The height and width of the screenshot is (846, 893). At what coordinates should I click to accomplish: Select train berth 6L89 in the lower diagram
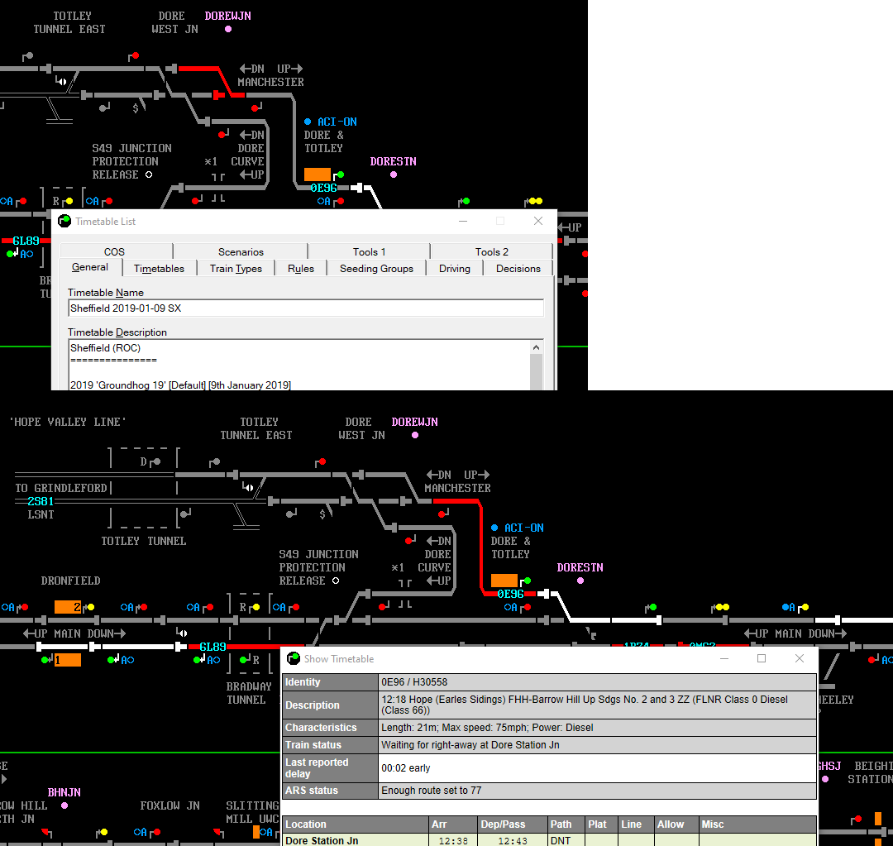213,647
